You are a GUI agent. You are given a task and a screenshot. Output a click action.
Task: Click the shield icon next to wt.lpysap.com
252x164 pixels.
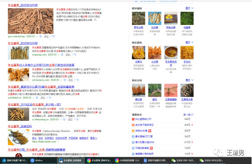tap(62, 55)
